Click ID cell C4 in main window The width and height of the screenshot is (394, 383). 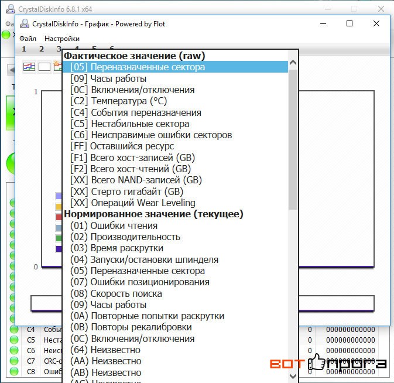click(31, 329)
